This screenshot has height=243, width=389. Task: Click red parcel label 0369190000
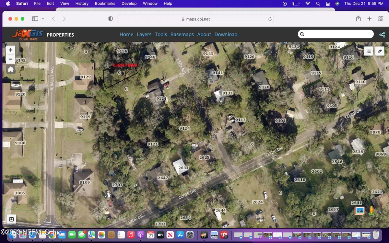[125, 65]
